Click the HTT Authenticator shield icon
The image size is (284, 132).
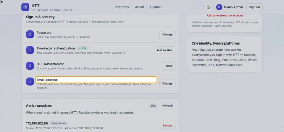[x=30, y=66]
